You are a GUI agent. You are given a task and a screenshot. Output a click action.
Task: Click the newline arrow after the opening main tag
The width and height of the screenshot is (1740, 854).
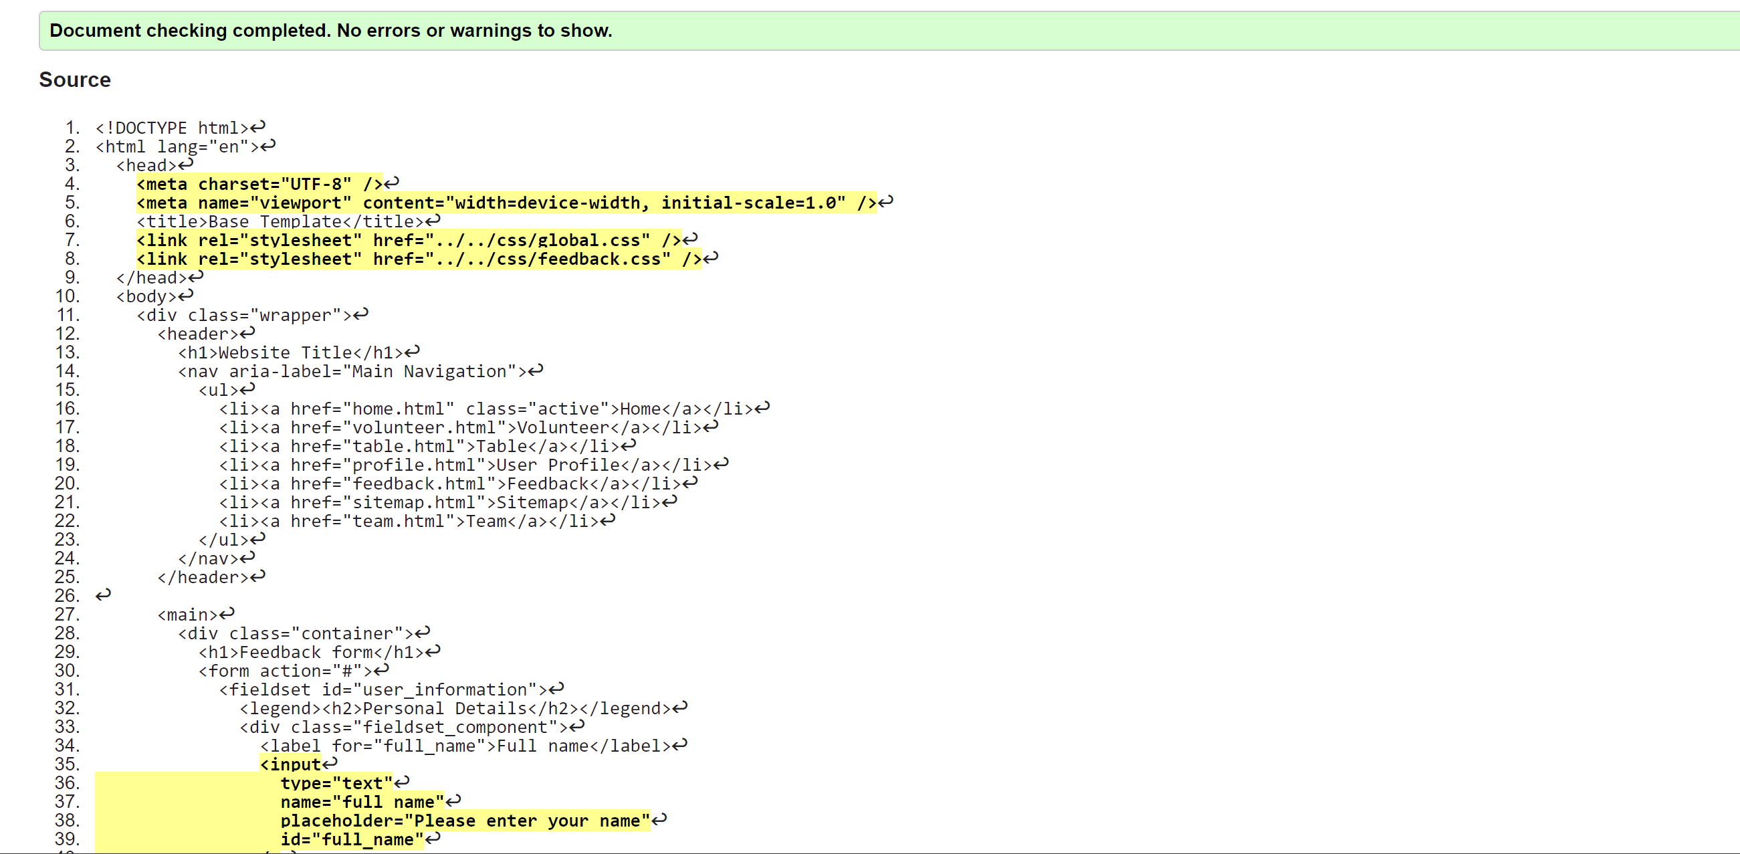click(227, 613)
